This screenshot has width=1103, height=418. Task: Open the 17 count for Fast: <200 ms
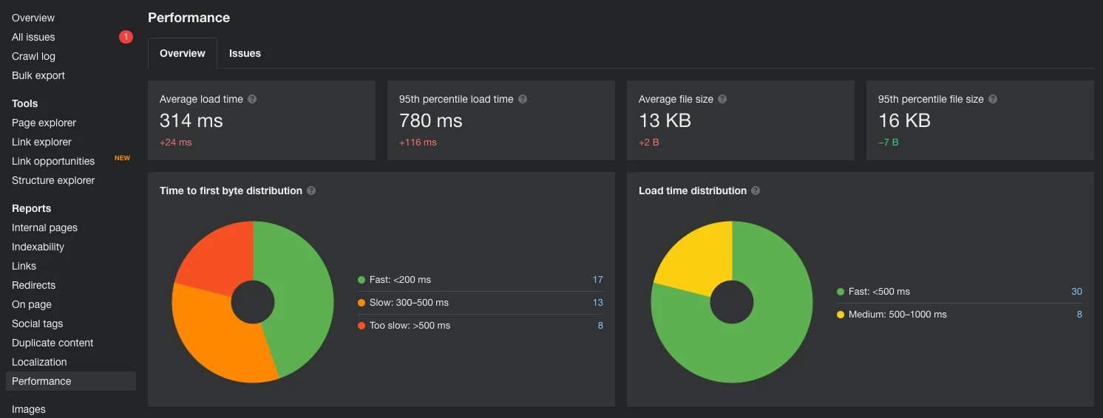click(x=598, y=280)
